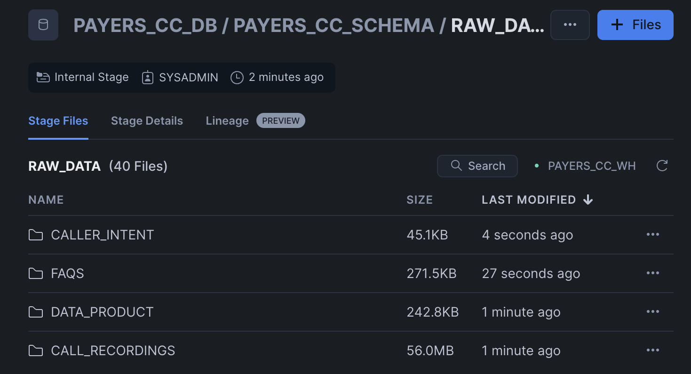Image resolution: width=691 pixels, height=374 pixels.
Task: Open the options menu for the FAQS folder
Action: (653, 273)
